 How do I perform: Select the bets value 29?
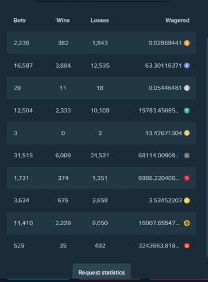click(x=17, y=88)
